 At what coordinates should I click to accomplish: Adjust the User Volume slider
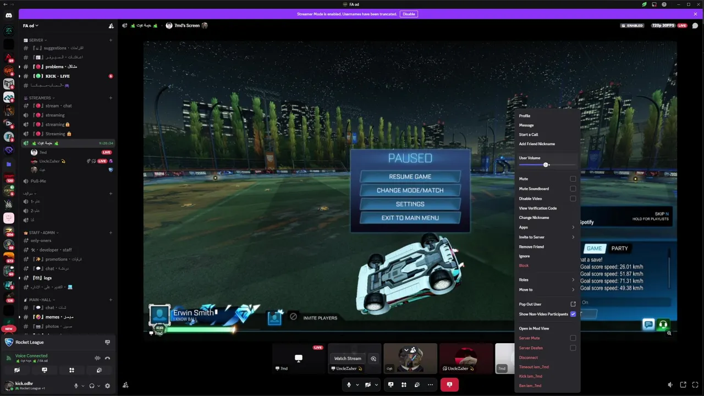click(547, 165)
